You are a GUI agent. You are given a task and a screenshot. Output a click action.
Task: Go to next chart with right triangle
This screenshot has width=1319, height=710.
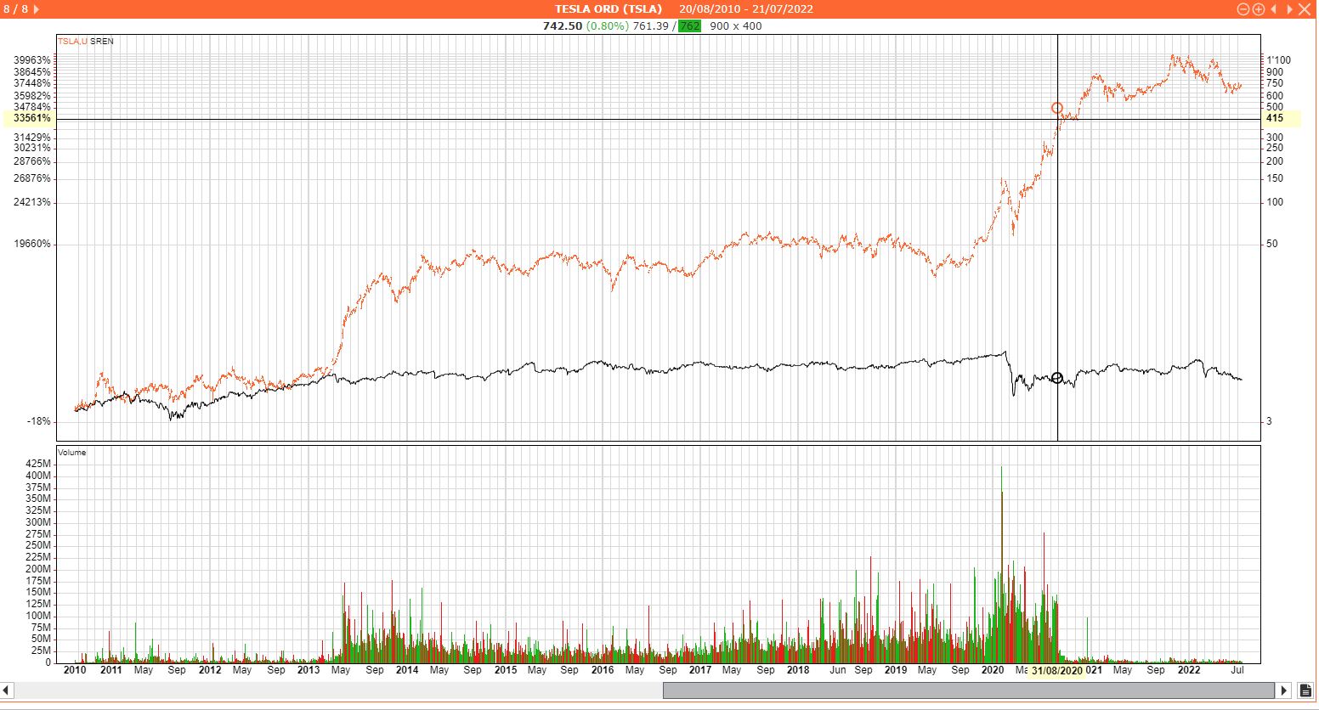coord(1289,9)
